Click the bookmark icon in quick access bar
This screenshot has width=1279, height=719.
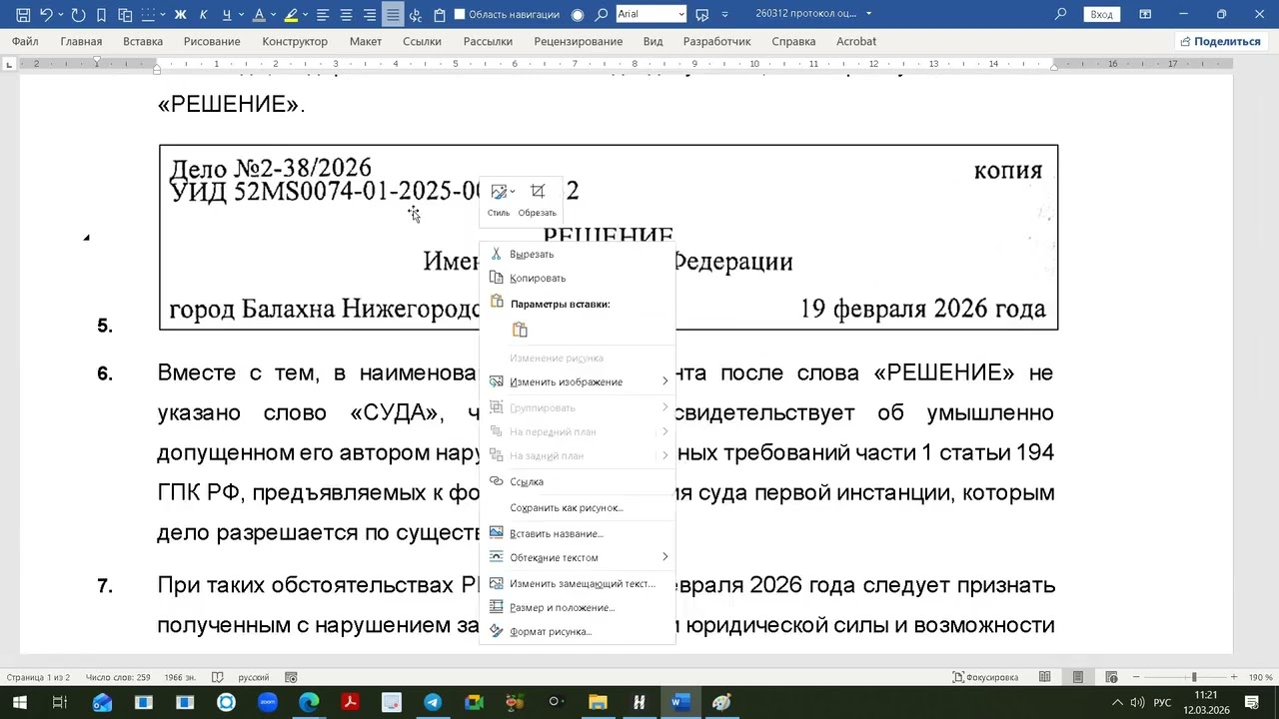click(102, 15)
